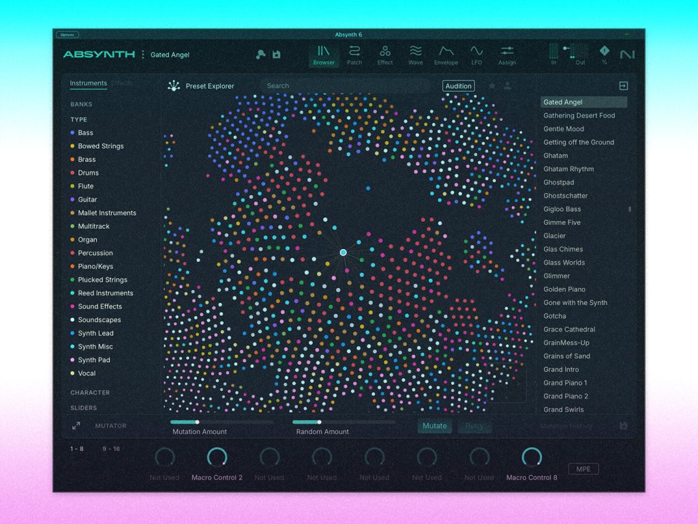Adjust the Mutation Amount slider
This screenshot has height=524, width=698.
click(x=222, y=422)
